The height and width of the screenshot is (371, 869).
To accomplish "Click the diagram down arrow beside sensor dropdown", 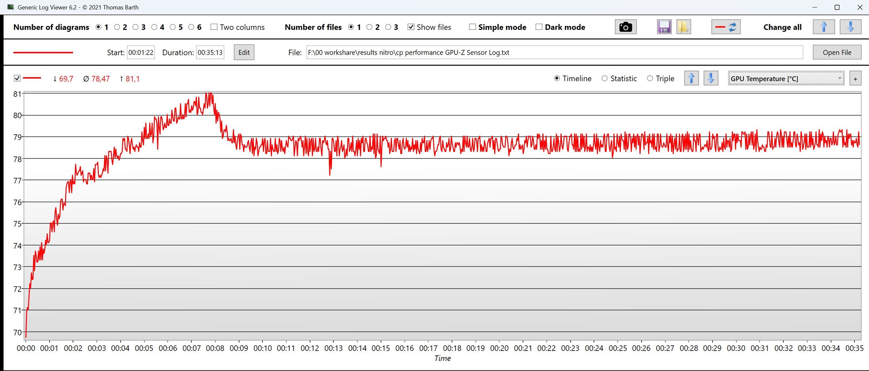I will [x=710, y=78].
